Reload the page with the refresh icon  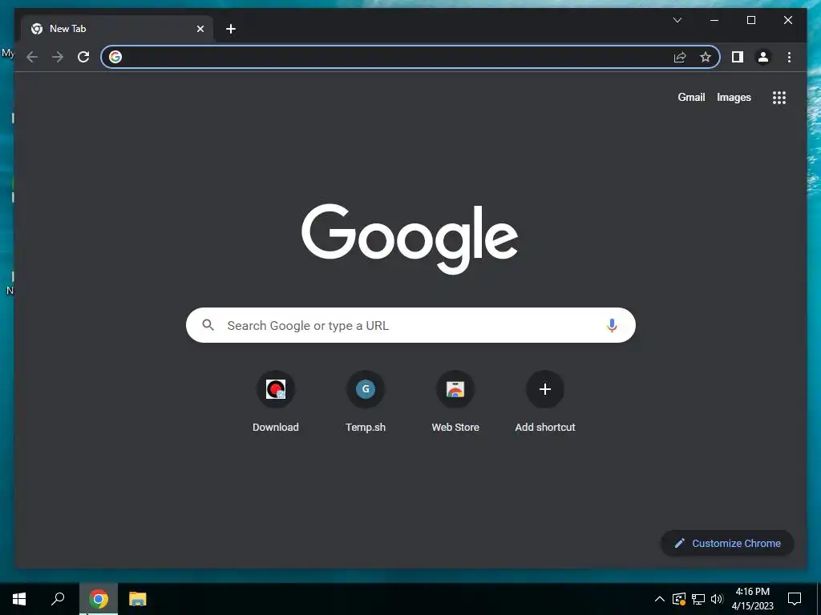click(83, 57)
